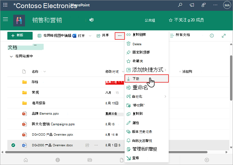Open the app launcher waffle icon

pos(5,5)
